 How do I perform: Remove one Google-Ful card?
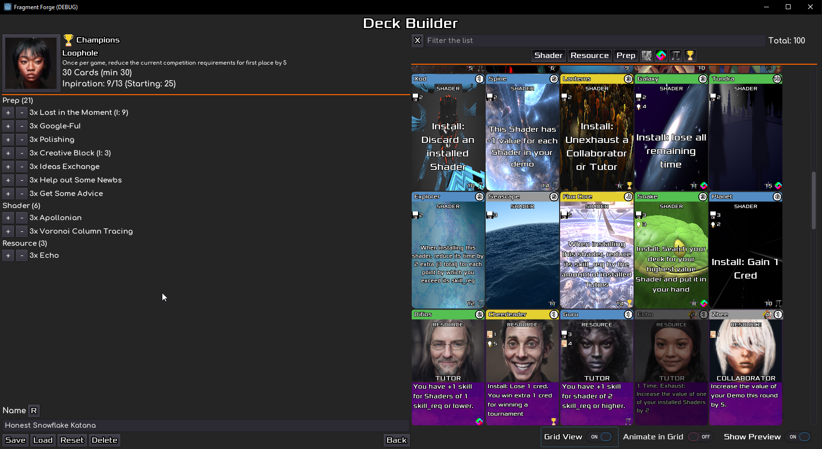[22, 126]
